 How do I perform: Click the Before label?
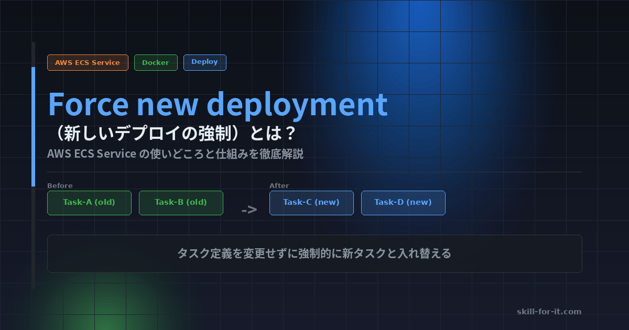60,185
